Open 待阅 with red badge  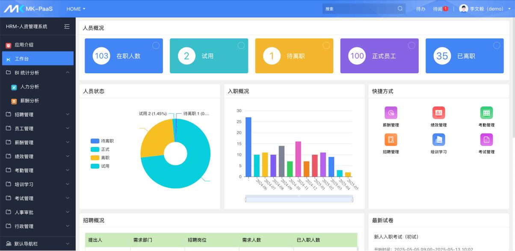pos(440,9)
